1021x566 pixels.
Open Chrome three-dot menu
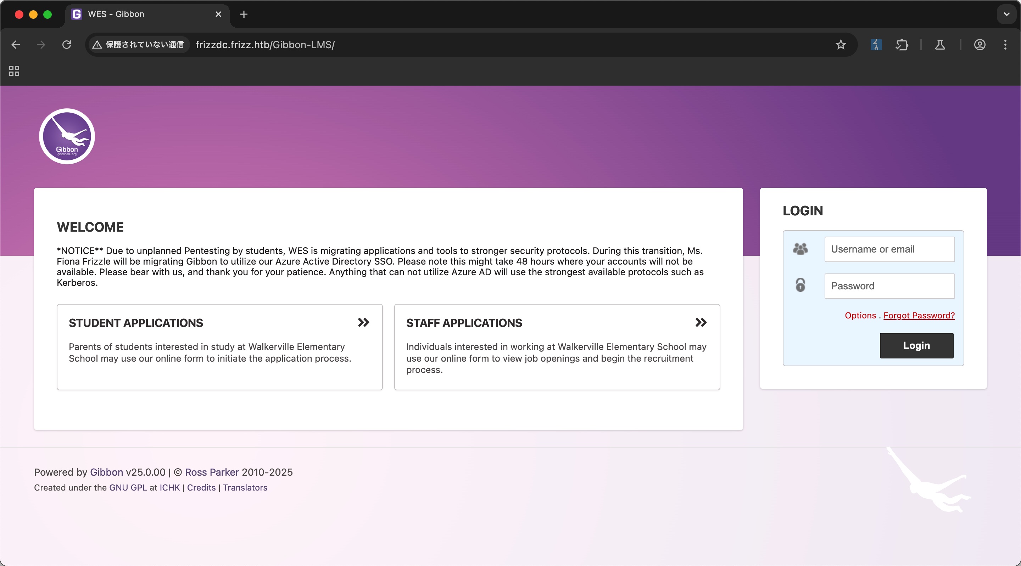[x=1005, y=45]
